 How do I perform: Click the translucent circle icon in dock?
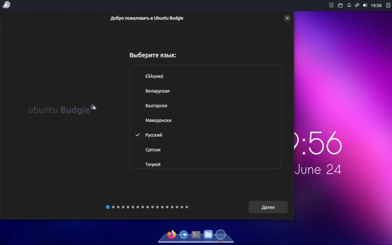220,235
